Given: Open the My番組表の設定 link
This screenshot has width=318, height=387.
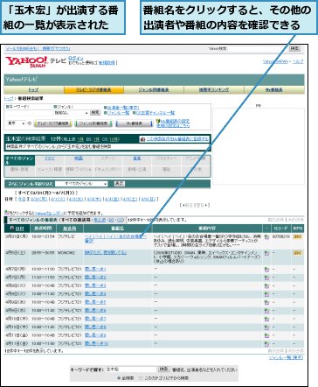Looking at the screenshot, I should 175,121.
